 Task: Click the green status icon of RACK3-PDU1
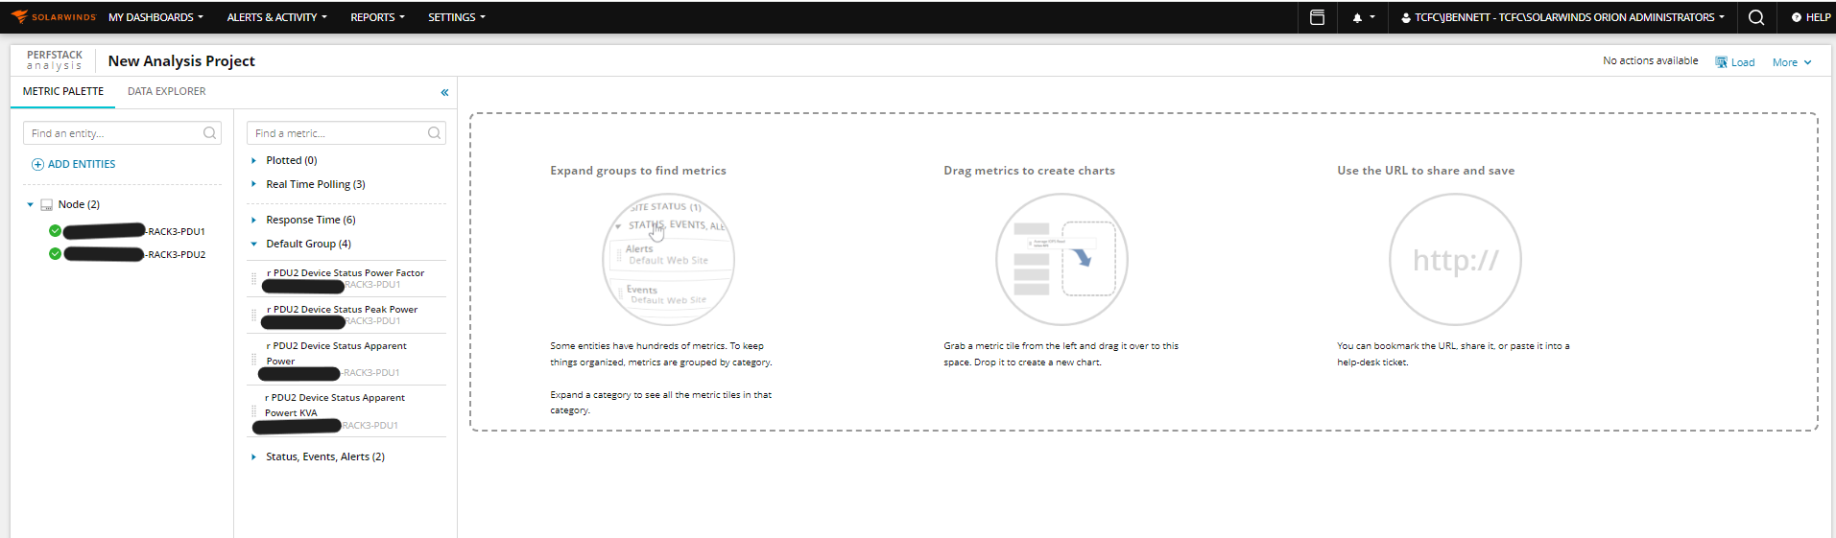55,231
